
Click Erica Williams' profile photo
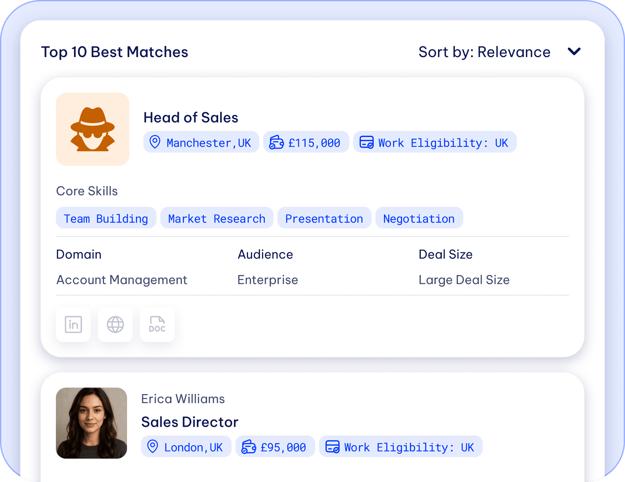(91, 423)
